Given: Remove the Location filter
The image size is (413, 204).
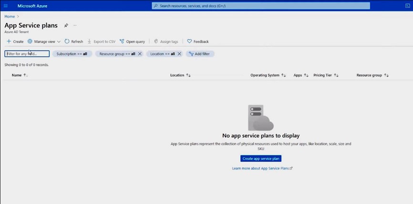Looking at the screenshot, I should [179, 54].
